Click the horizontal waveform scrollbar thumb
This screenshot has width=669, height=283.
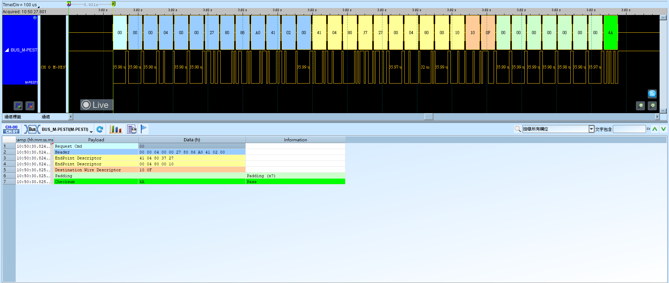coord(429,117)
